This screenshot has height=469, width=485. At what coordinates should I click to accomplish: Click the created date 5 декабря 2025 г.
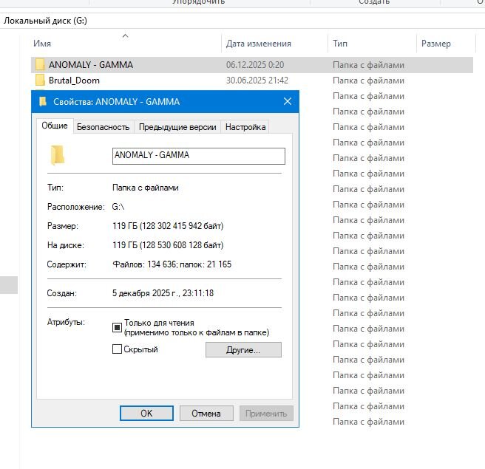click(146, 293)
